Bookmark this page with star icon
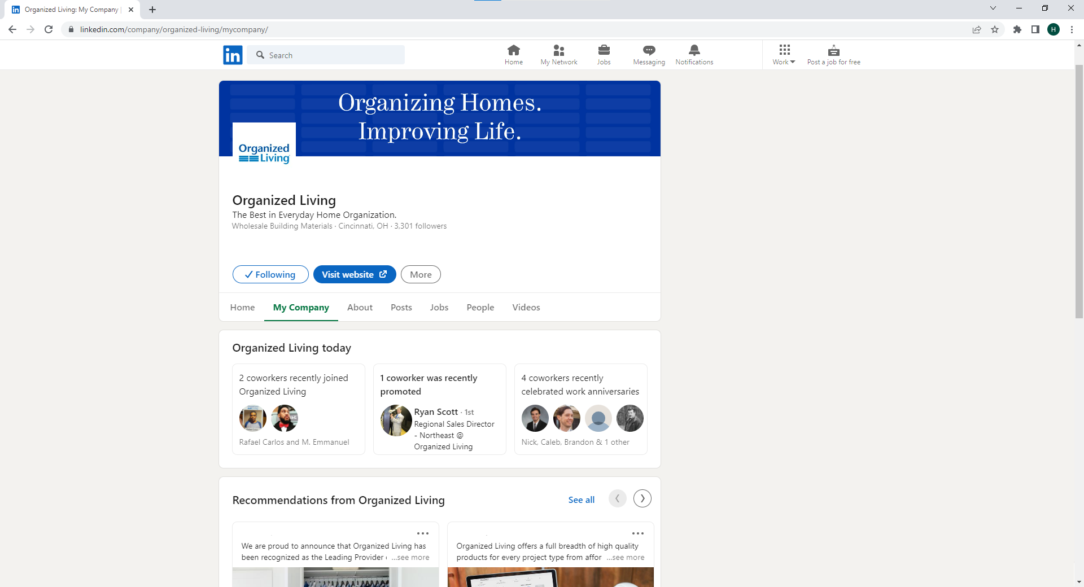 tap(995, 29)
